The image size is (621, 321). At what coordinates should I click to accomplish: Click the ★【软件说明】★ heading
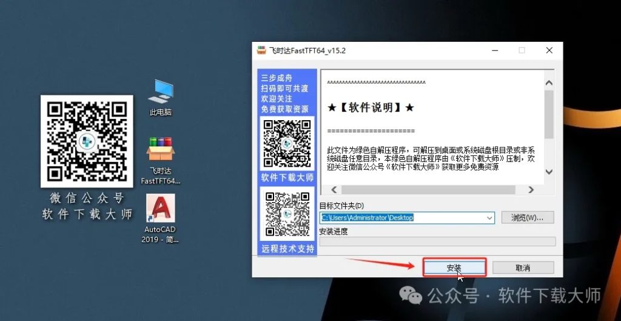coord(371,107)
